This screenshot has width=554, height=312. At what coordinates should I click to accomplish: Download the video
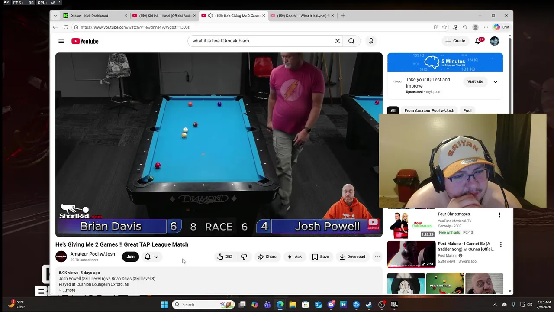352,257
